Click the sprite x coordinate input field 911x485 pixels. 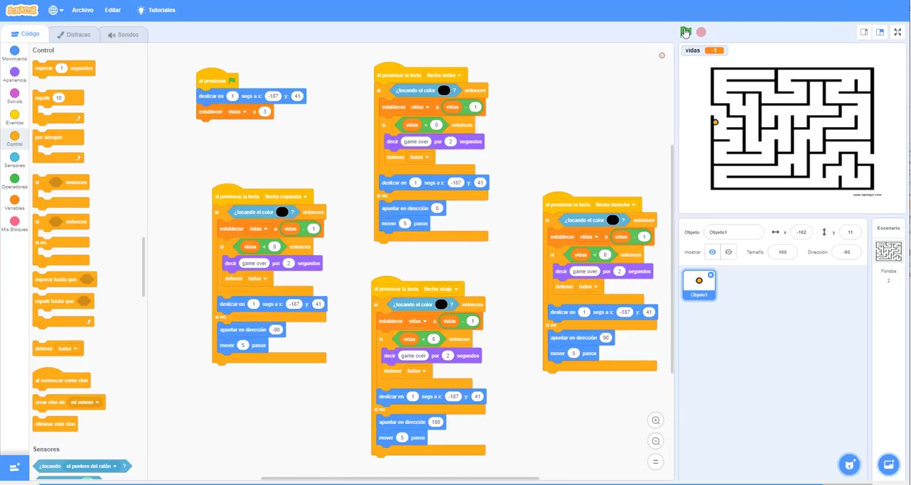coord(802,232)
